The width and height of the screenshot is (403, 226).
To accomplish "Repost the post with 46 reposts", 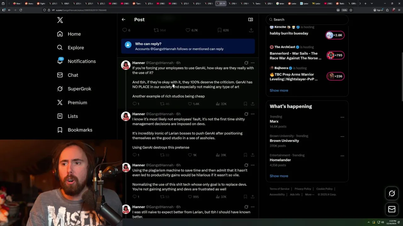I will (165, 104).
